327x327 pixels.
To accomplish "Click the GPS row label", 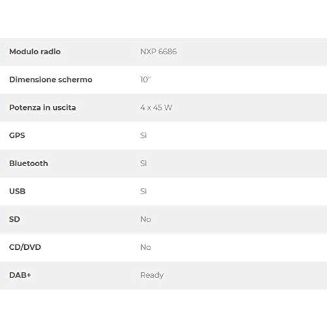I will (17, 135).
